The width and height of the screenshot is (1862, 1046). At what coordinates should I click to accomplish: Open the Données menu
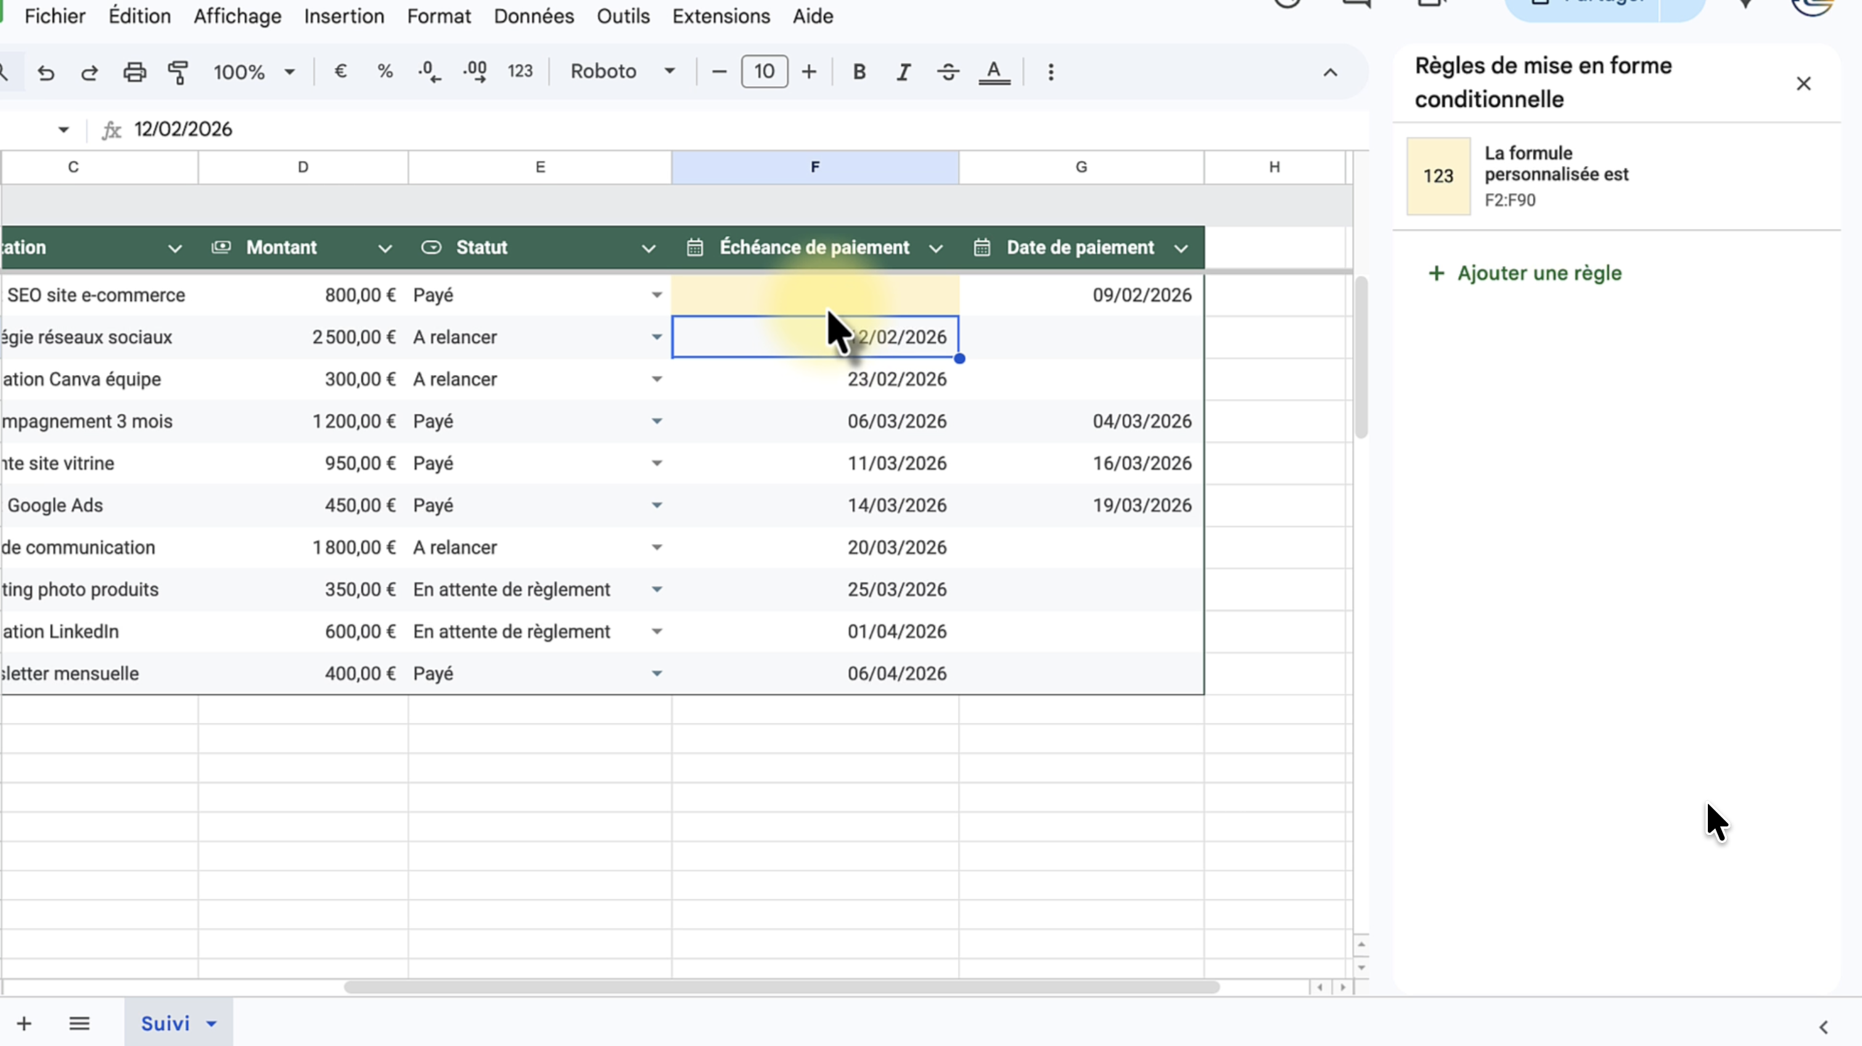533,16
